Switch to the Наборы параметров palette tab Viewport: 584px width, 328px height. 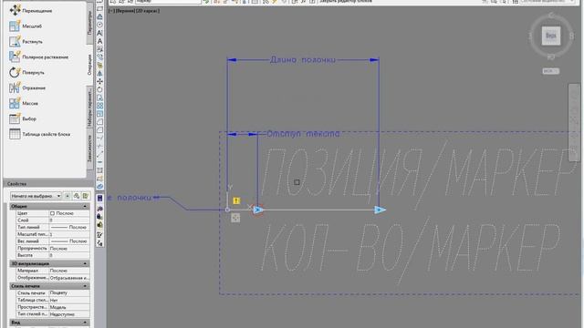tap(89, 108)
